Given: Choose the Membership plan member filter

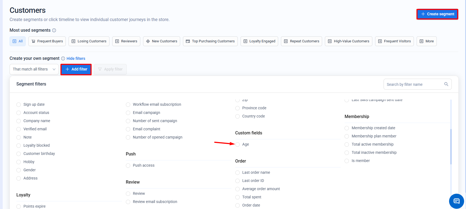Looking at the screenshot, I should [347, 136].
